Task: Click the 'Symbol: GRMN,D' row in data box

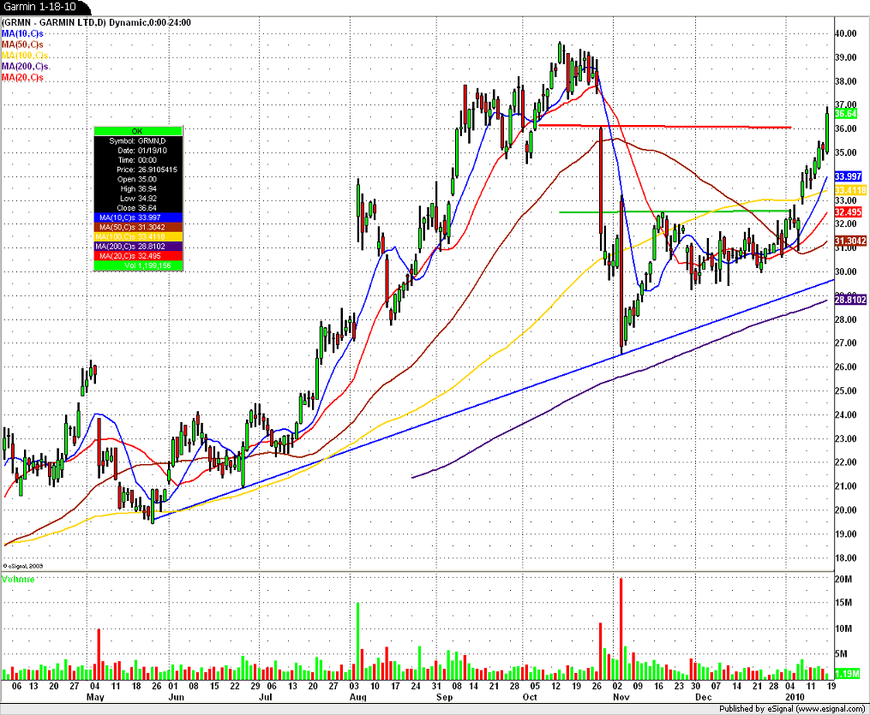Action: pos(138,140)
